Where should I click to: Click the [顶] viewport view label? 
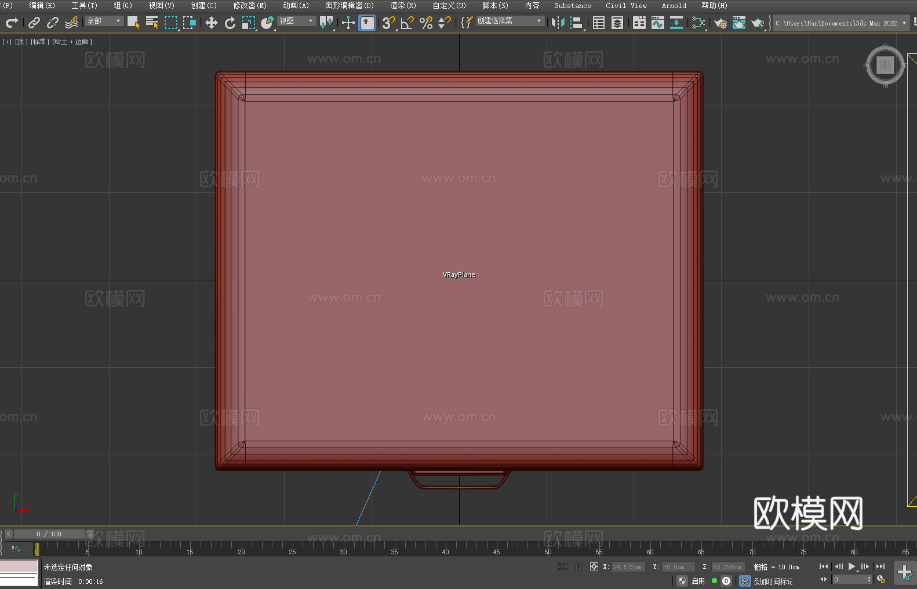[x=21, y=42]
